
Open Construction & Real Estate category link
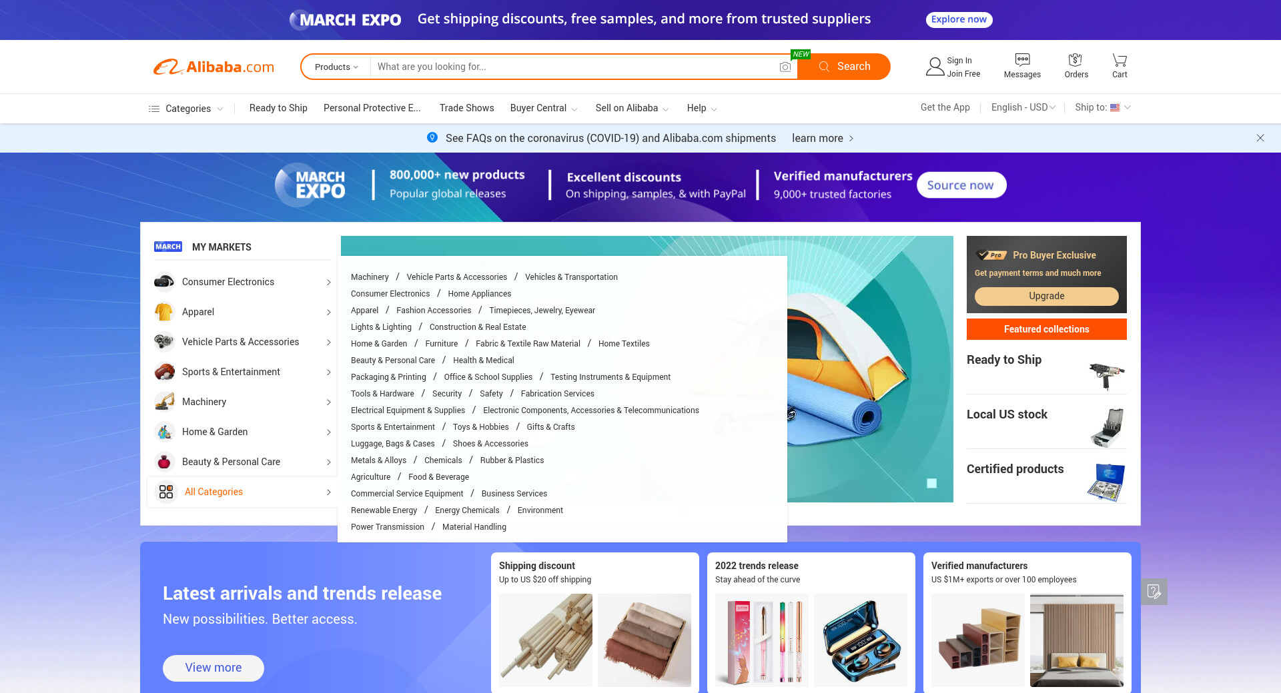(x=478, y=327)
